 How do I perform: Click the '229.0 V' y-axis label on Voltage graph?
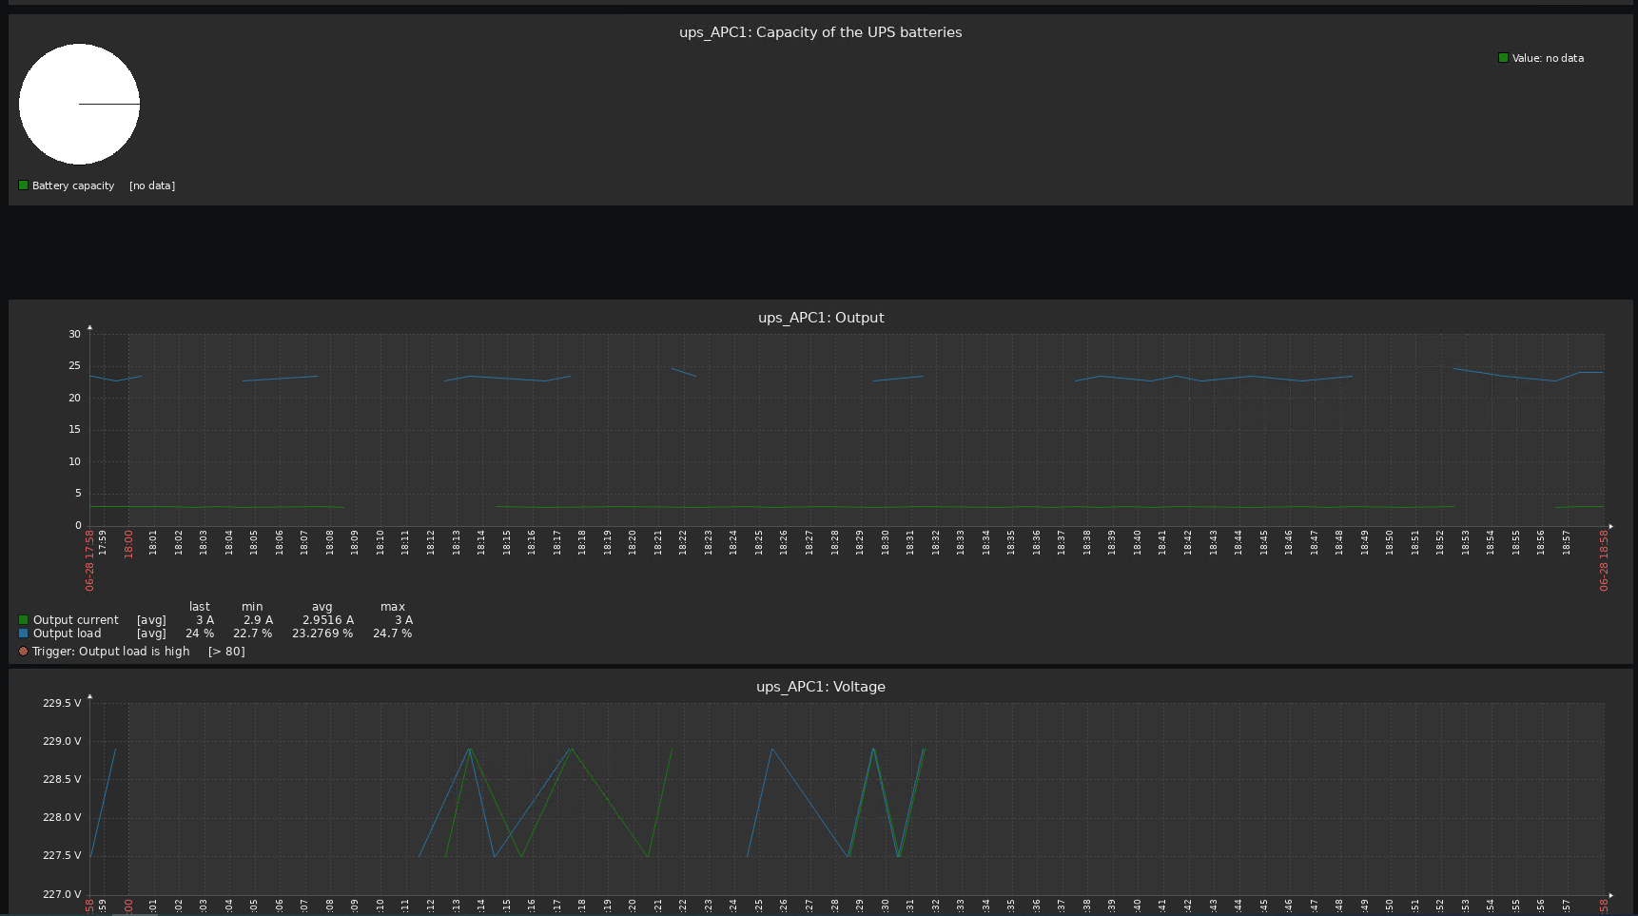(x=62, y=741)
